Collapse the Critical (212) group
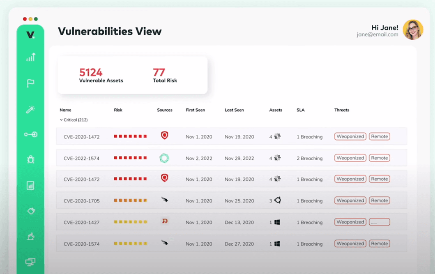The image size is (435, 274). click(61, 120)
